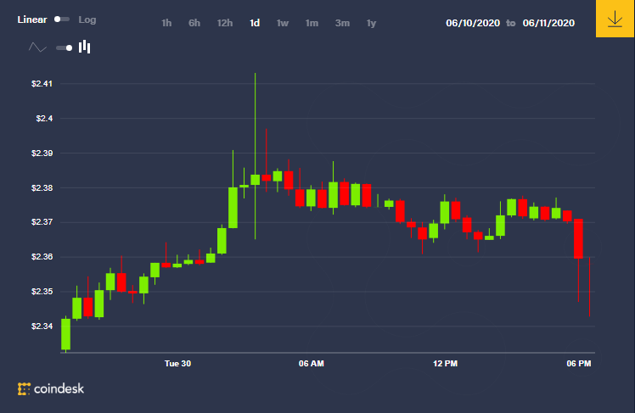Click the large red candle near 06 PM
Screen dimensions: 635x413
pyautogui.click(x=578, y=238)
